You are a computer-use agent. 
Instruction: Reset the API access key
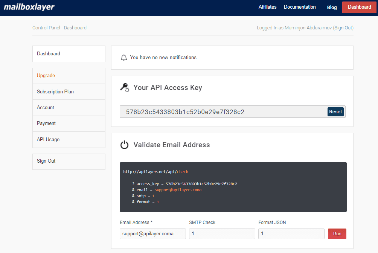click(x=335, y=112)
